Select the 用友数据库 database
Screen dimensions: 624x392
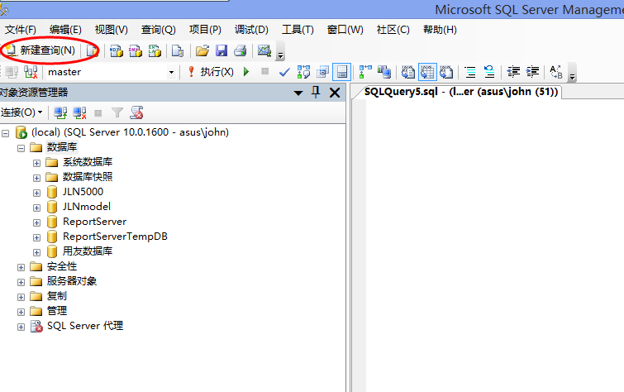88,251
